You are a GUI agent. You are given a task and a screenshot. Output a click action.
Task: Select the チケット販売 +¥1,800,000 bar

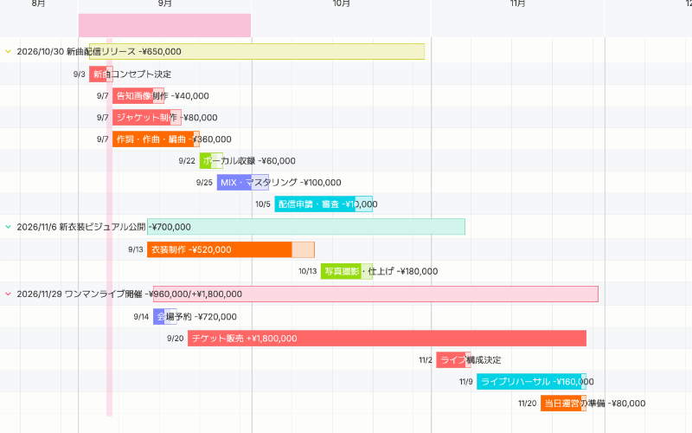click(x=387, y=339)
